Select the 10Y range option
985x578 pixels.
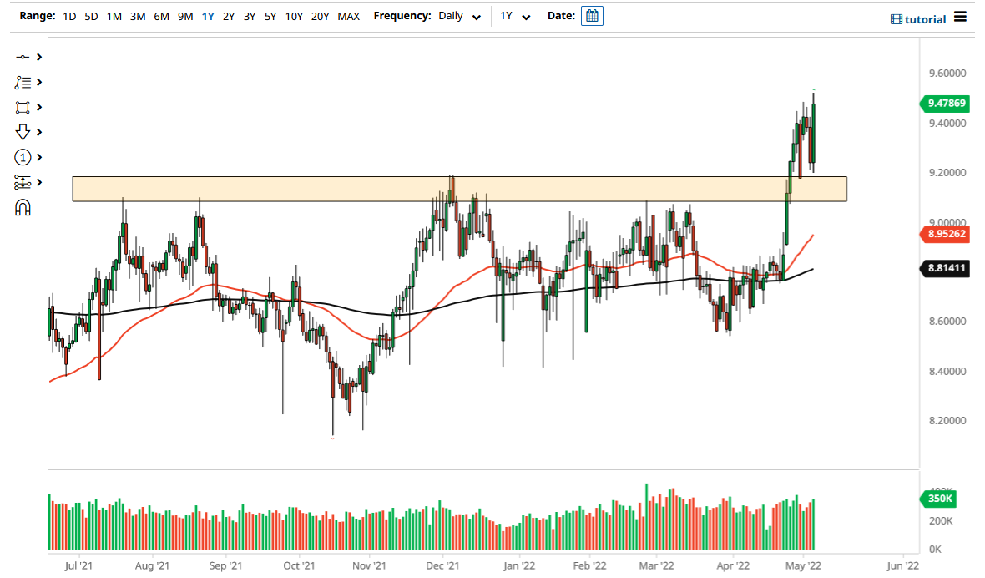click(x=294, y=16)
